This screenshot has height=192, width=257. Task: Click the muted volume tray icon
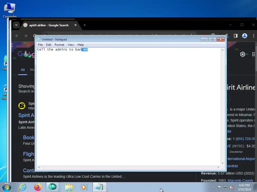[232, 187]
